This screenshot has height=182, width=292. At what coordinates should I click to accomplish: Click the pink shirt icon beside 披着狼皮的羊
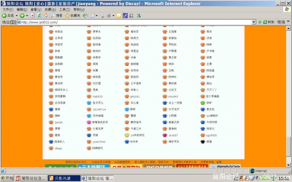tap(89, 122)
